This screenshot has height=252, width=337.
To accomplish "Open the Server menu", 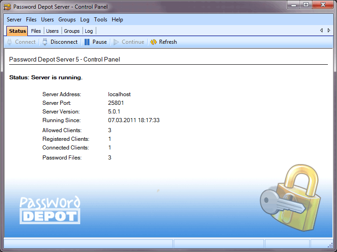I will click(x=14, y=20).
